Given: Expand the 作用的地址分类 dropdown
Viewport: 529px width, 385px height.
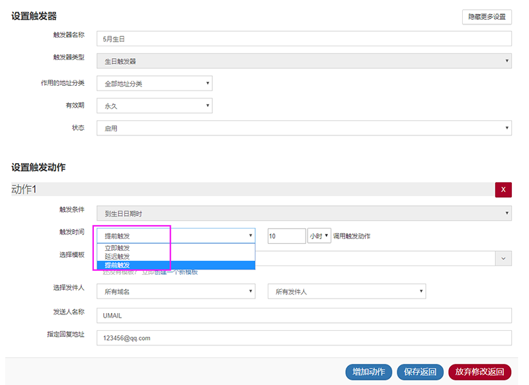Looking at the screenshot, I should click(x=154, y=84).
